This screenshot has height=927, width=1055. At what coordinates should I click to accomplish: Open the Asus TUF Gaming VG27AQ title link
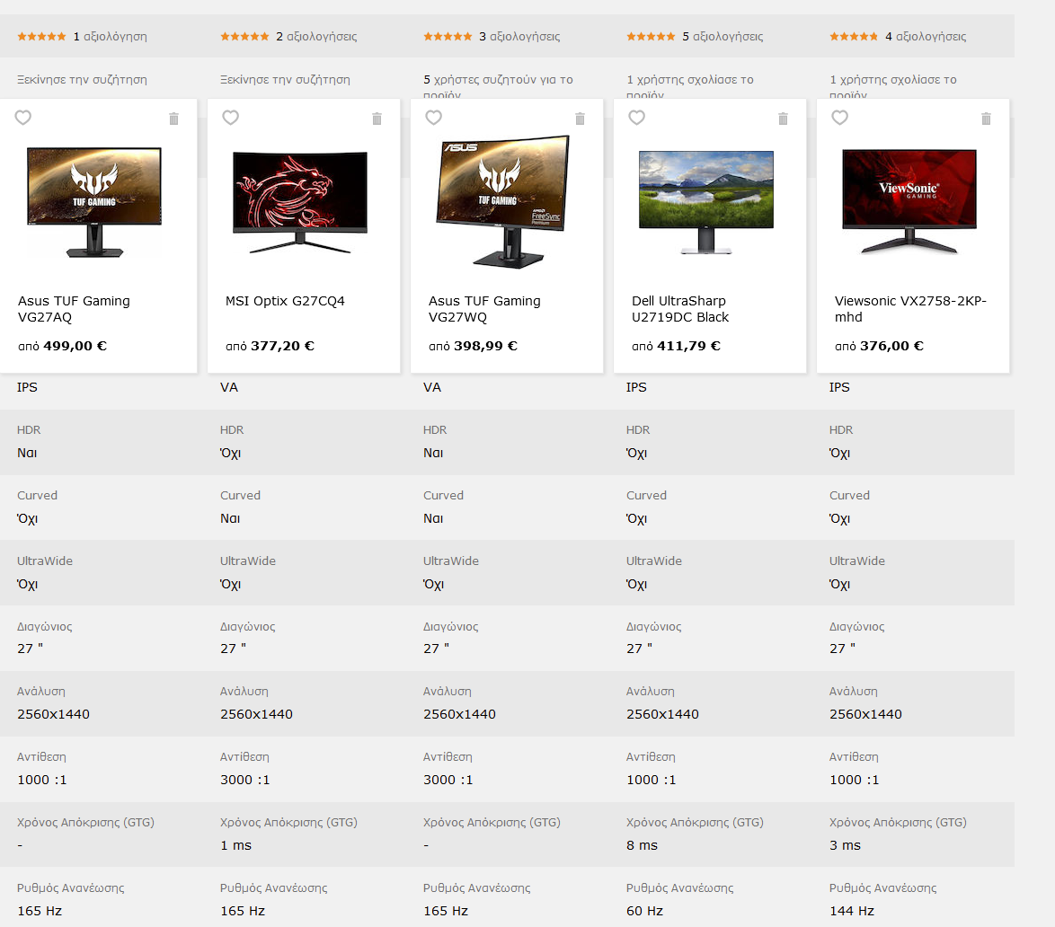(x=74, y=309)
